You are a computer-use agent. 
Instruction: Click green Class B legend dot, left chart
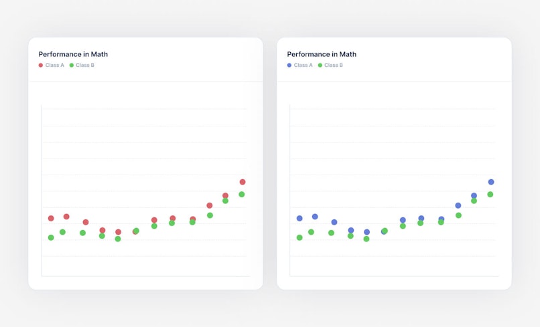pyautogui.click(x=72, y=66)
